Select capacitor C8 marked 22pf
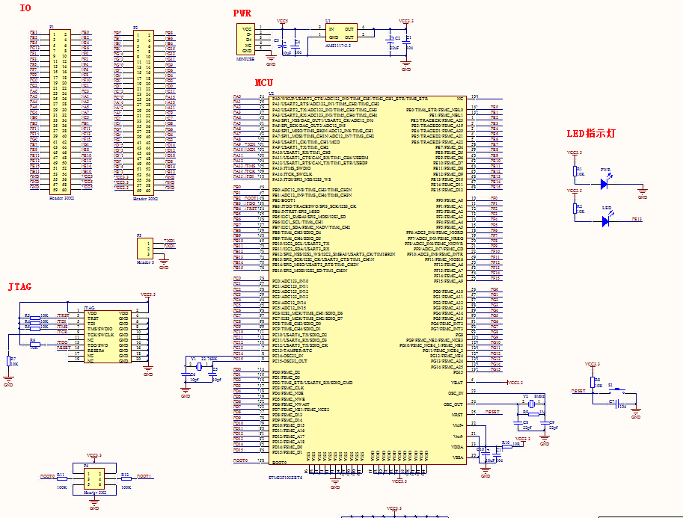Image resolution: width=683 pixels, height=518 pixels. tap(518, 422)
